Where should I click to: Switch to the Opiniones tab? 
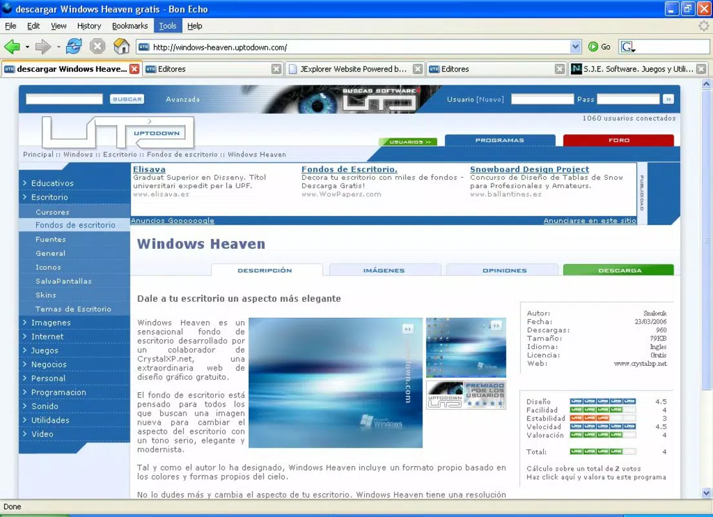tap(502, 270)
